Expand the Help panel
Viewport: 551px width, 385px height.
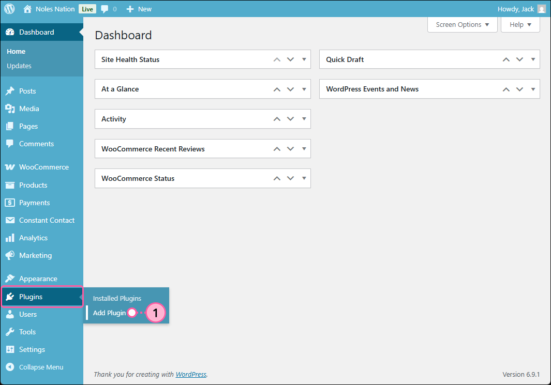point(519,24)
